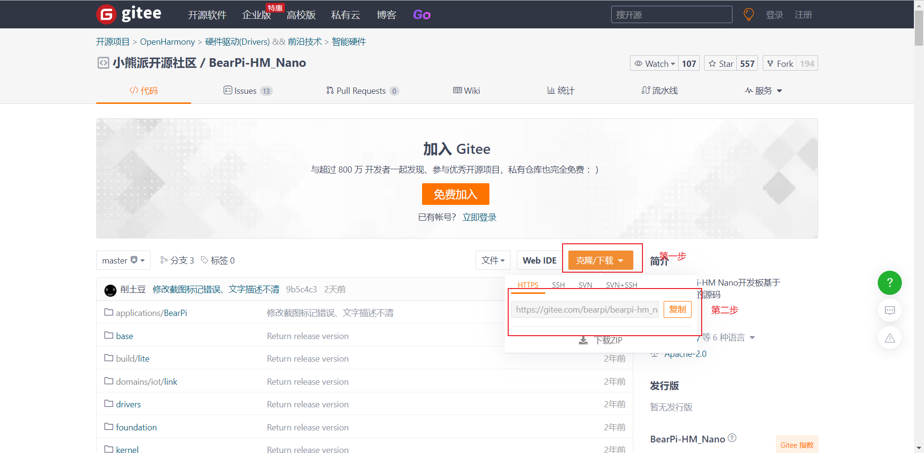Viewport: 924px width, 453px height.
Task: Open Web IDE
Action: (x=539, y=260)
